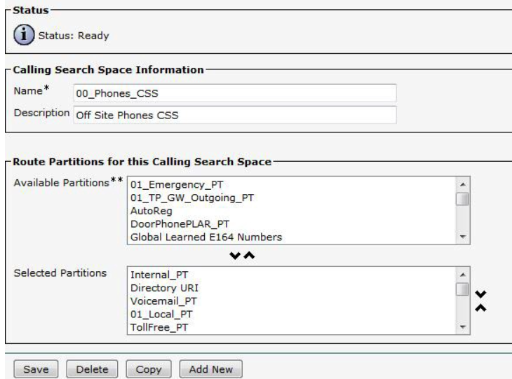Screen dimensions: 512x379
Task: Select Global Learned E164 Numbers partition
Action: pos(292,237)
